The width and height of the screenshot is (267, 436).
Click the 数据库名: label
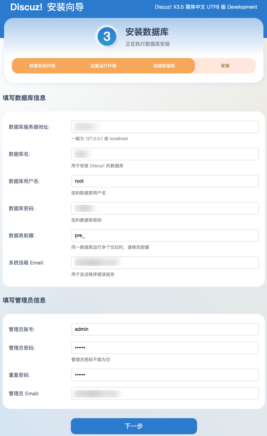tap(19, 154)
